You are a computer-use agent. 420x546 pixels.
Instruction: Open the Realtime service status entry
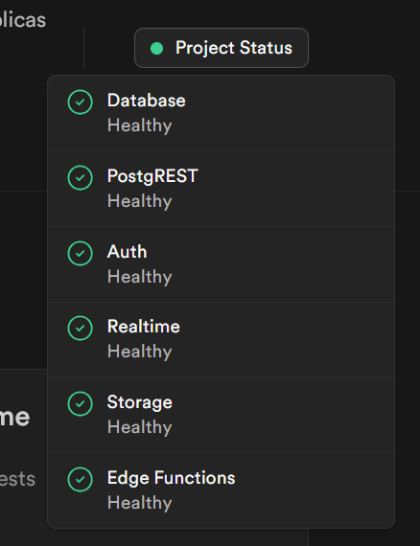pyautogui.click(x=221, y=339)
